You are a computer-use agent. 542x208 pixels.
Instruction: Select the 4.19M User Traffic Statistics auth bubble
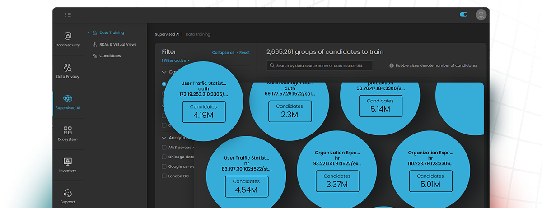[x=204, y=101]
